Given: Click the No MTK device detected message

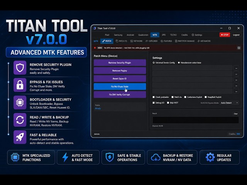Looking at the screenshot, I should 127,48.
